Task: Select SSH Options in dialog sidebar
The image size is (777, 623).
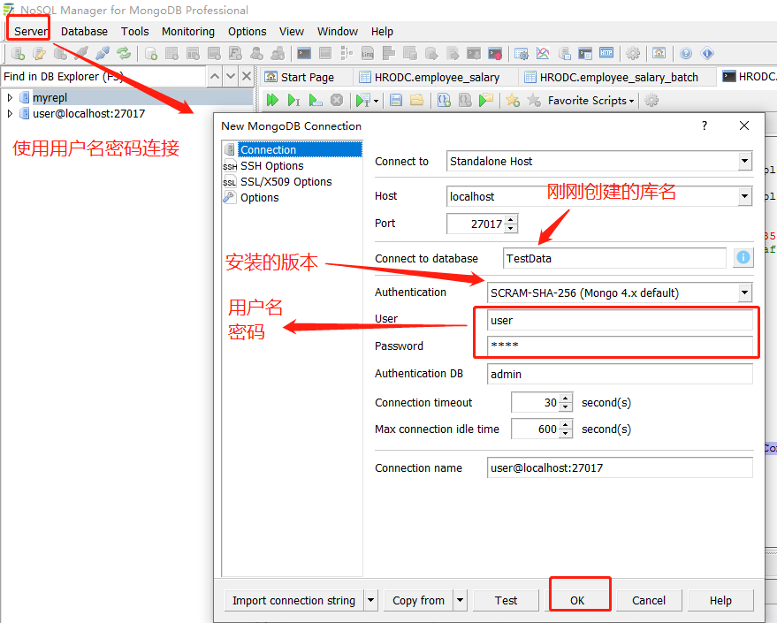Action: 271,166
